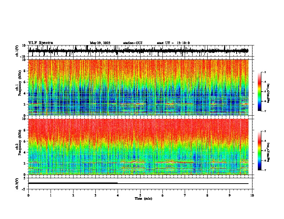Click the '8' tick on ch.1 frequency axis
Screen dimensions: 284x219
25,71
